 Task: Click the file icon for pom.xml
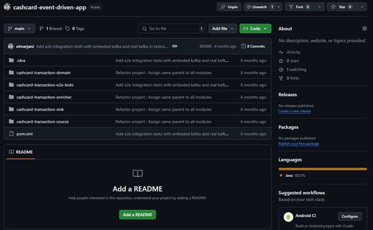11,133
